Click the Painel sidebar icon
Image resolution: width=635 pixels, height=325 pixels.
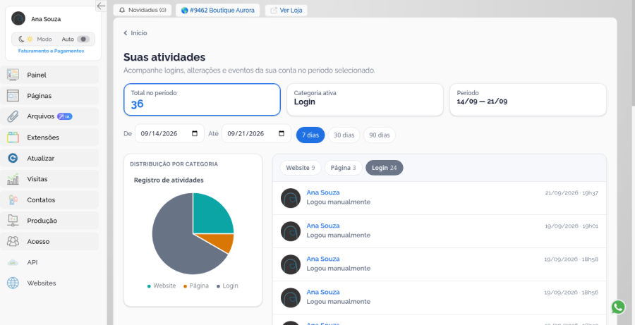(13, 75)
